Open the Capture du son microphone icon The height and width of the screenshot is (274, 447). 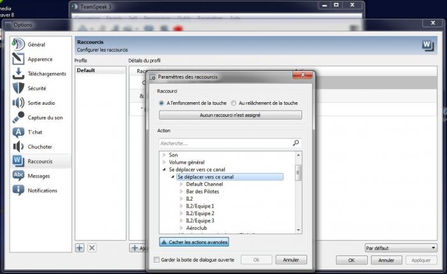click(19, 117)
